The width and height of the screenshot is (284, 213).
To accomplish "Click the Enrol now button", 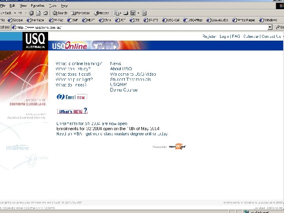I will 72,97.
